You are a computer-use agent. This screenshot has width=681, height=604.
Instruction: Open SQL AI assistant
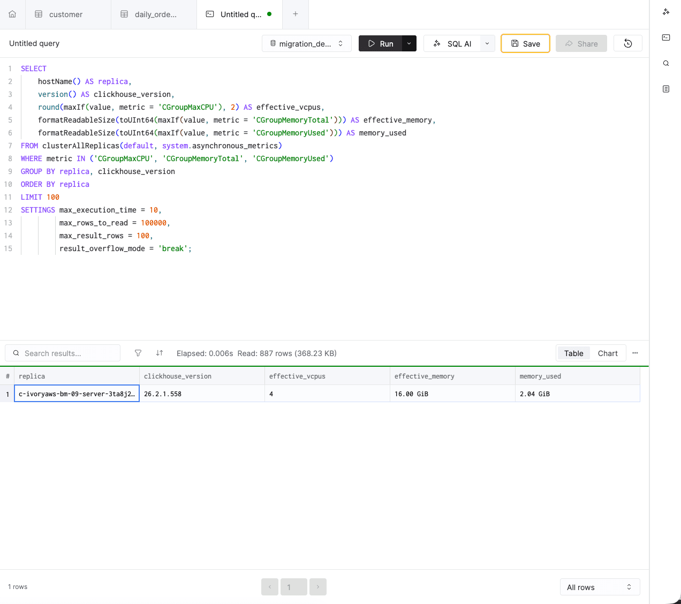[x=452, y=43]
